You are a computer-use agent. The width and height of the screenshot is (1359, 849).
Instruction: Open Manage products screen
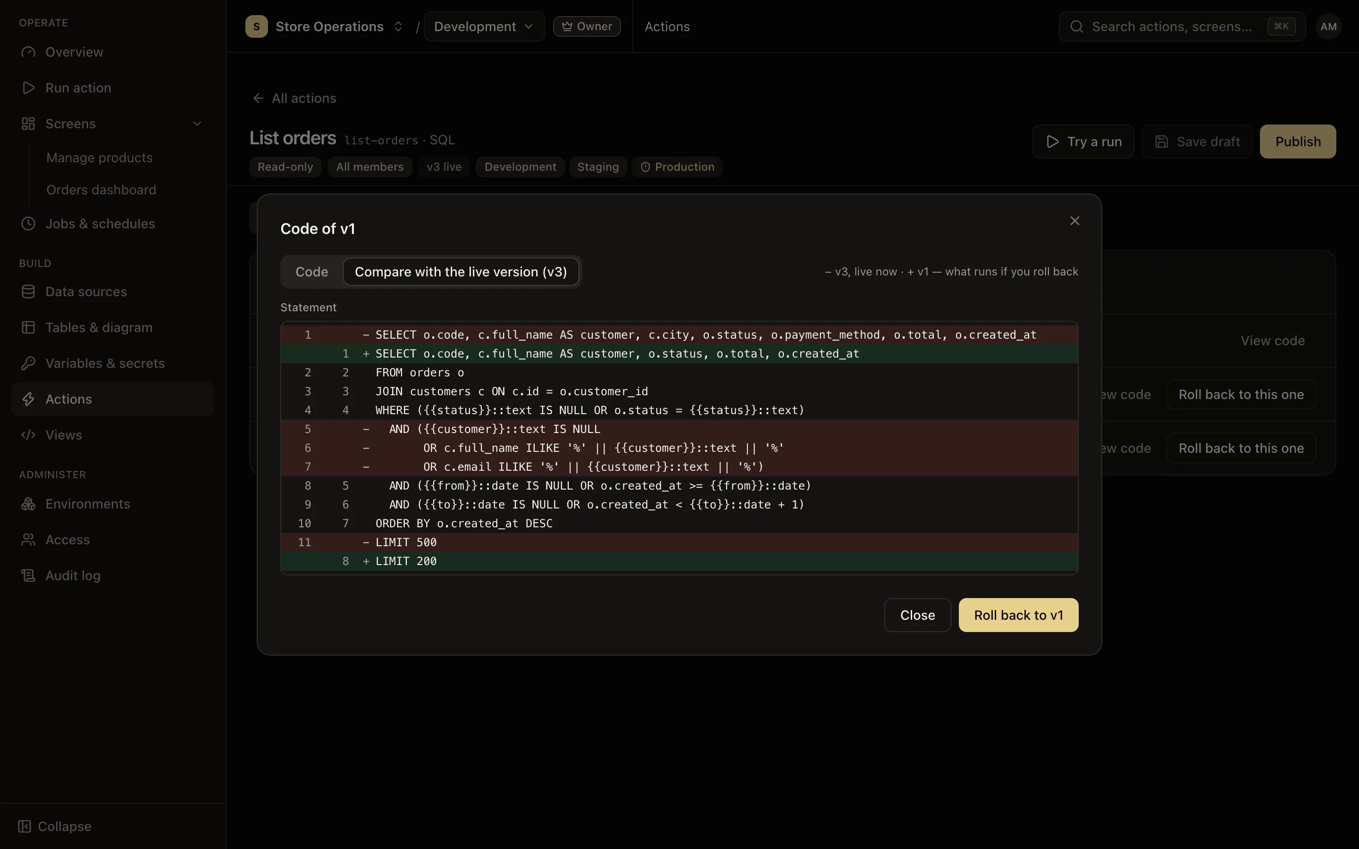100,158
